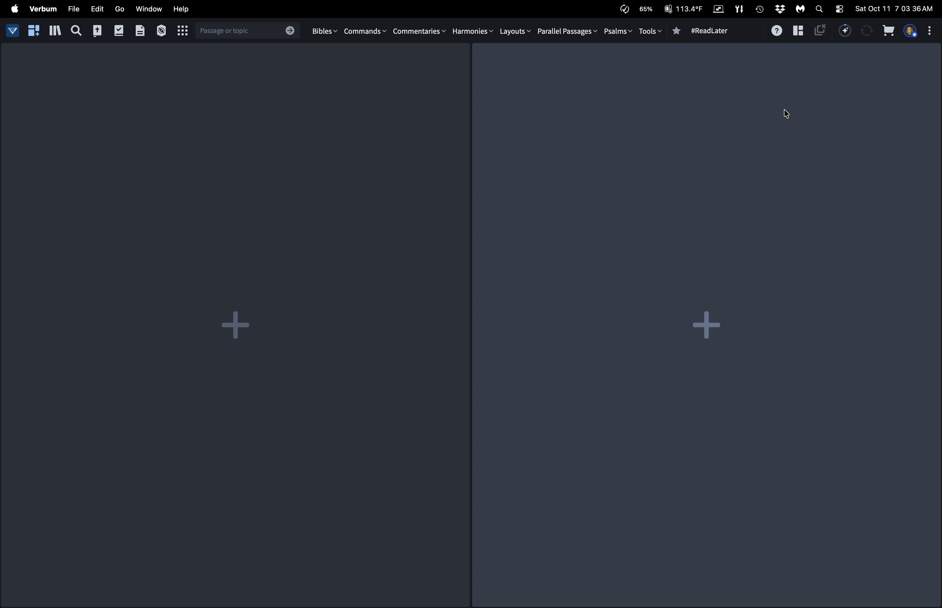Open the Documents page icon
This screenshot has height=608, width=942.
140,31
